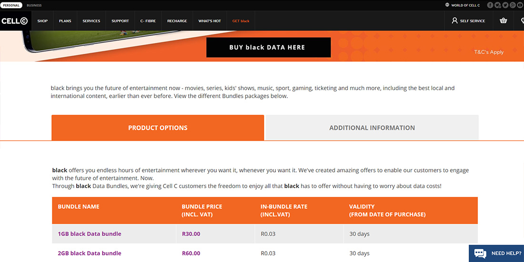Open the Plans menu
This screenshot has height=262, width=524.
click(65, 20)
